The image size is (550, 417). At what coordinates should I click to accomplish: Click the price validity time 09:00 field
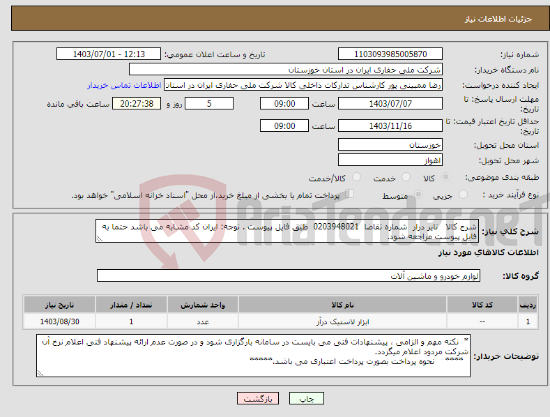click(x=284, y=126)
